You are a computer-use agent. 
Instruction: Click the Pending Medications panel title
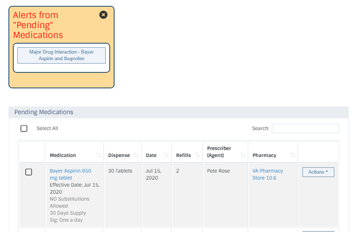click(44, 112)
